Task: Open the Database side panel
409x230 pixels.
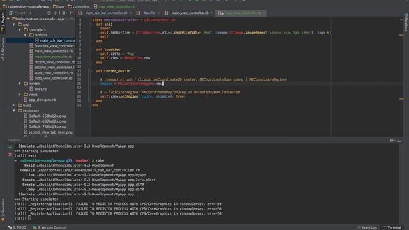Action: [x=406, y=22]
